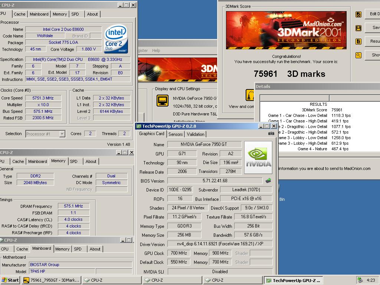Click the GPU-Z screenshot camera icon

271,134
